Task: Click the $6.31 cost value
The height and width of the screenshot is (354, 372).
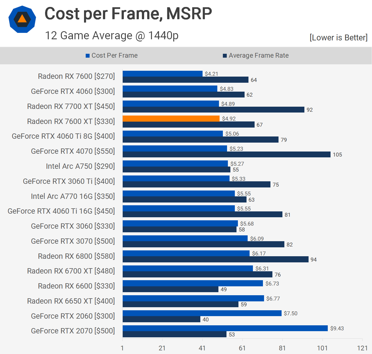Action: (262, 268)
